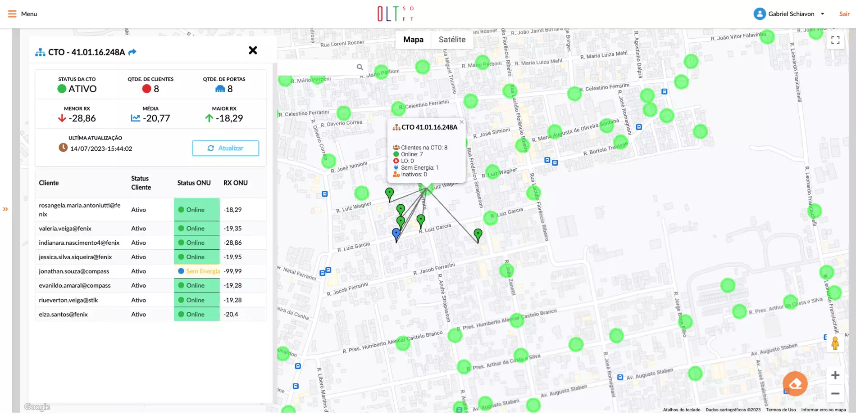This screenshot has height=414, width=856.
Task: Click Online status for valeria.veiga
Action: tap(197, 229)
